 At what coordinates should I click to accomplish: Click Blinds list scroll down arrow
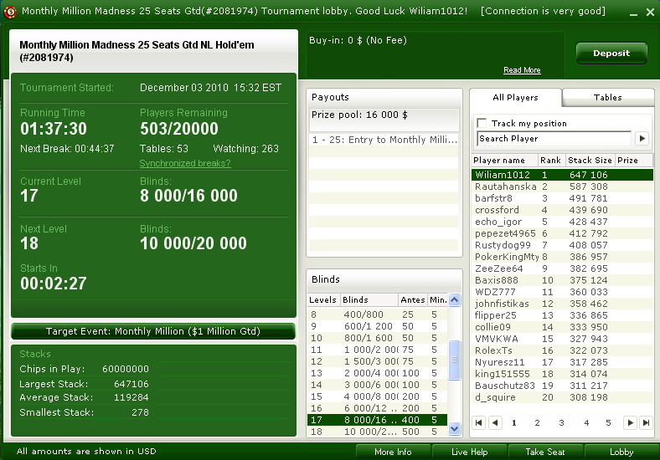pos(454,428)
